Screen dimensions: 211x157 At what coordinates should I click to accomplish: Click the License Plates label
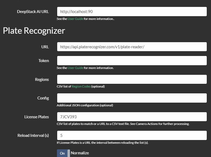(37, 117)
